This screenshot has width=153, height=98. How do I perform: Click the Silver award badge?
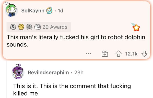coord(13,27)
